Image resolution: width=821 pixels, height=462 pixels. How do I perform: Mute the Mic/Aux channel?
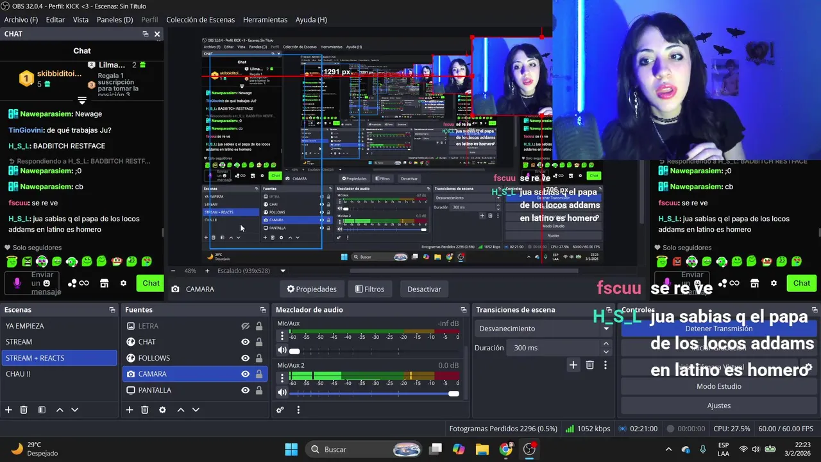click(282, 350)
